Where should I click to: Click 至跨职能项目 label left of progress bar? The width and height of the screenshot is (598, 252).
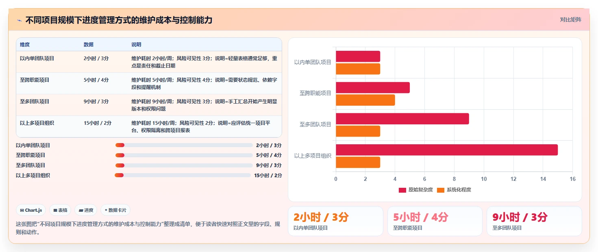[30, 155]
